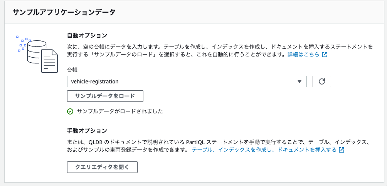Screen dimensions: 387x186
Task: Open the 詳細はこちら link
Action: tap(304, 55)
